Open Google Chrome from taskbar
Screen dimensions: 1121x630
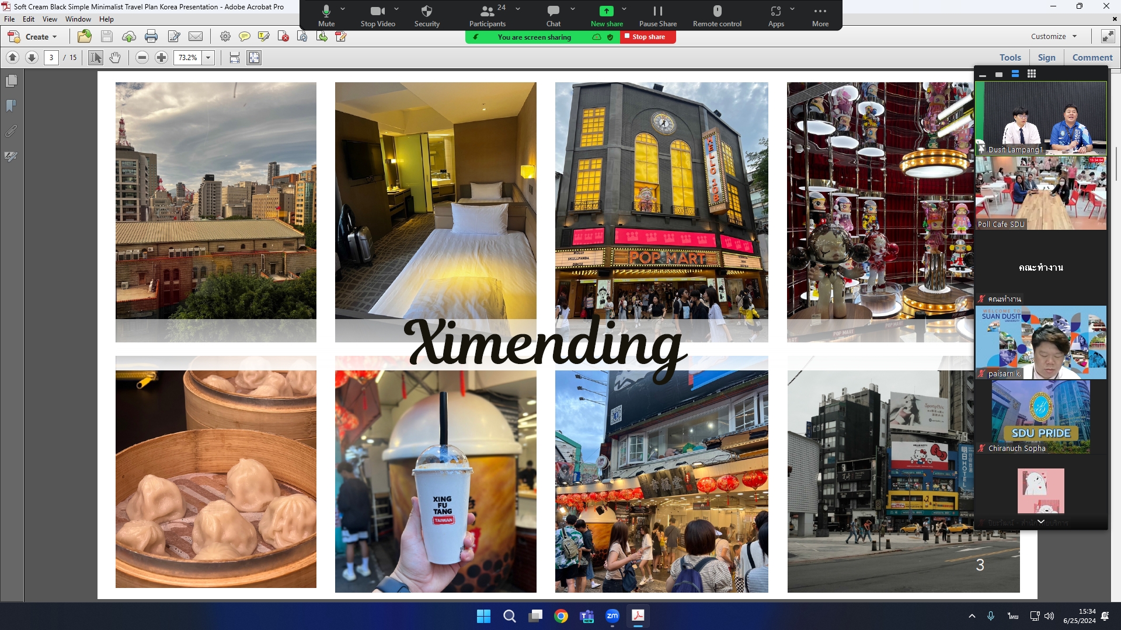click(x=561, y=616)
